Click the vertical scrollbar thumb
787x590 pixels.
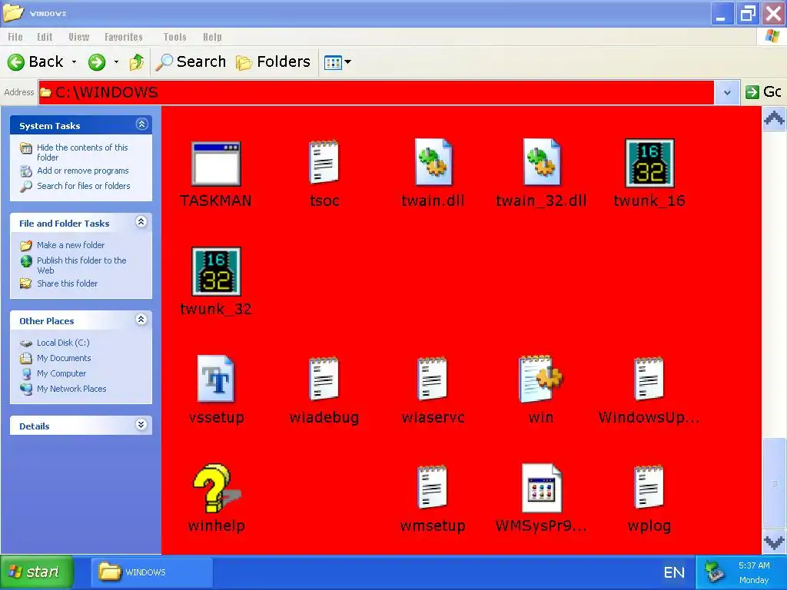[774, 482]
